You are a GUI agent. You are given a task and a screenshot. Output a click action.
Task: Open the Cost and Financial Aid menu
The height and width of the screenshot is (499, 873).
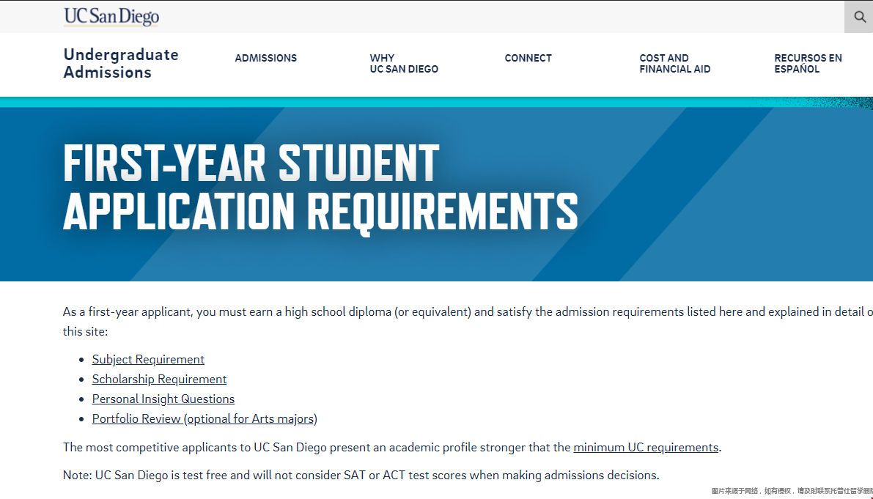(675, 64)
